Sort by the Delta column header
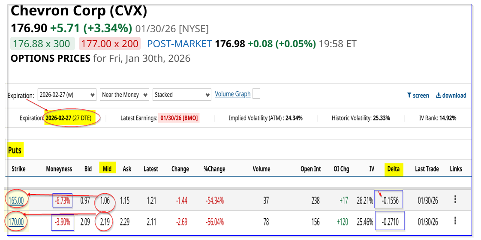This screenshot has height=240, width=481. click(x=392, y=169)
